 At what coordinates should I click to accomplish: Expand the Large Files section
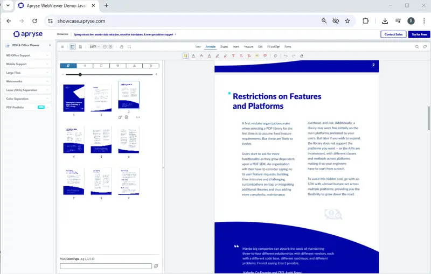(27, 73)
